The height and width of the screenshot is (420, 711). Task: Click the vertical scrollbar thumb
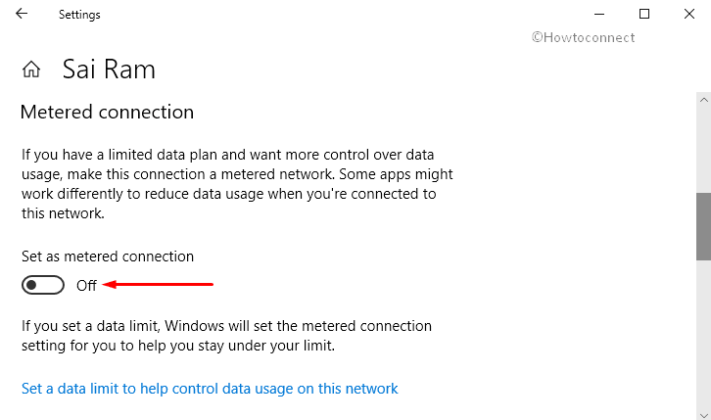704,226
